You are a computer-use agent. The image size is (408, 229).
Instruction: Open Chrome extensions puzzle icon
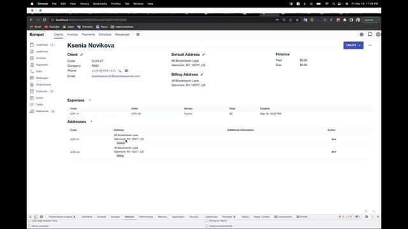(345, 20)
